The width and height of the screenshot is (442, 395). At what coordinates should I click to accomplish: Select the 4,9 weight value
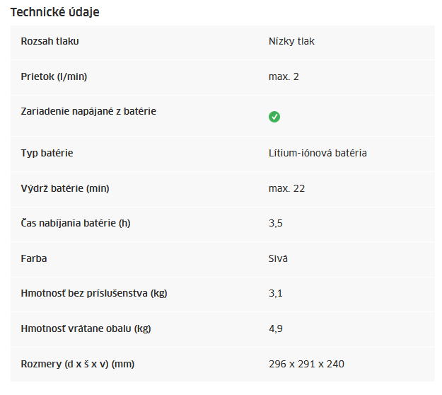pyautogui.click(x=276, y=328)
